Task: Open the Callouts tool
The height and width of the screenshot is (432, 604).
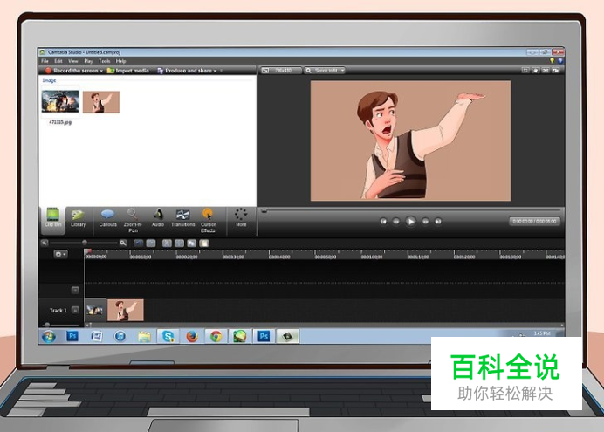Action: [108, 218]
